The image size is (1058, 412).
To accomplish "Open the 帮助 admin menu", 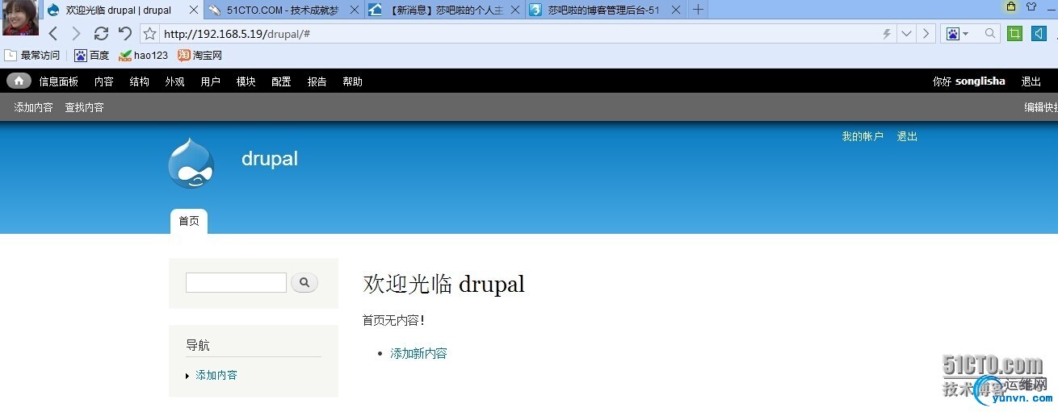I will [353, 81].
